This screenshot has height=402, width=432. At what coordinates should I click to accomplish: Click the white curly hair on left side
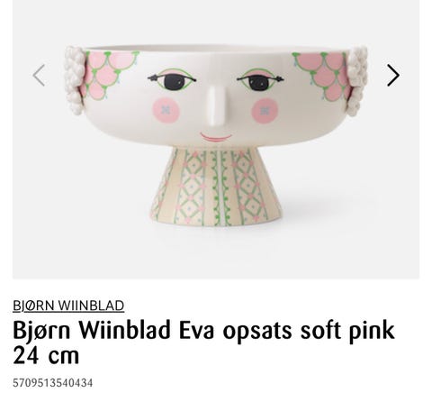point(74,80)
